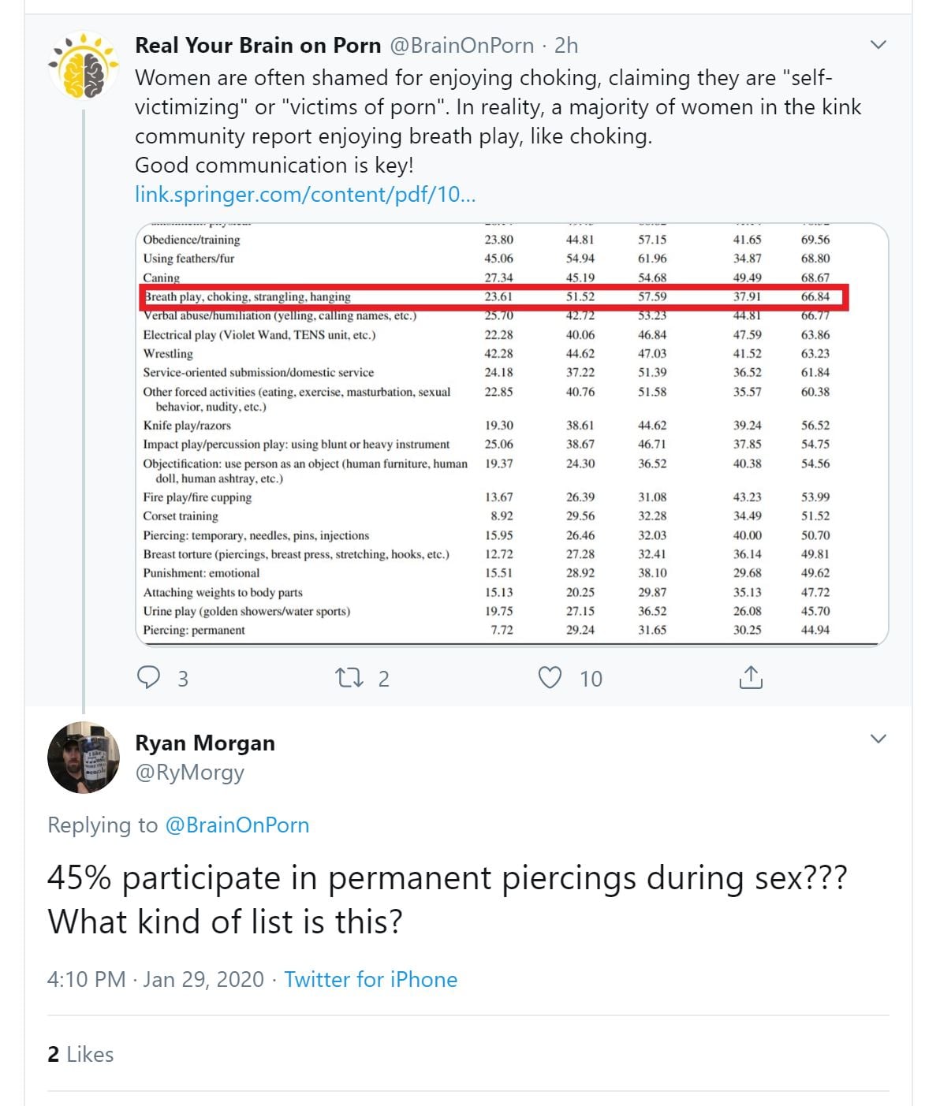This screenshot has width=925, height=1106.
Task: Expand Ryan Morgan reply options chevron
Action: 878,739
